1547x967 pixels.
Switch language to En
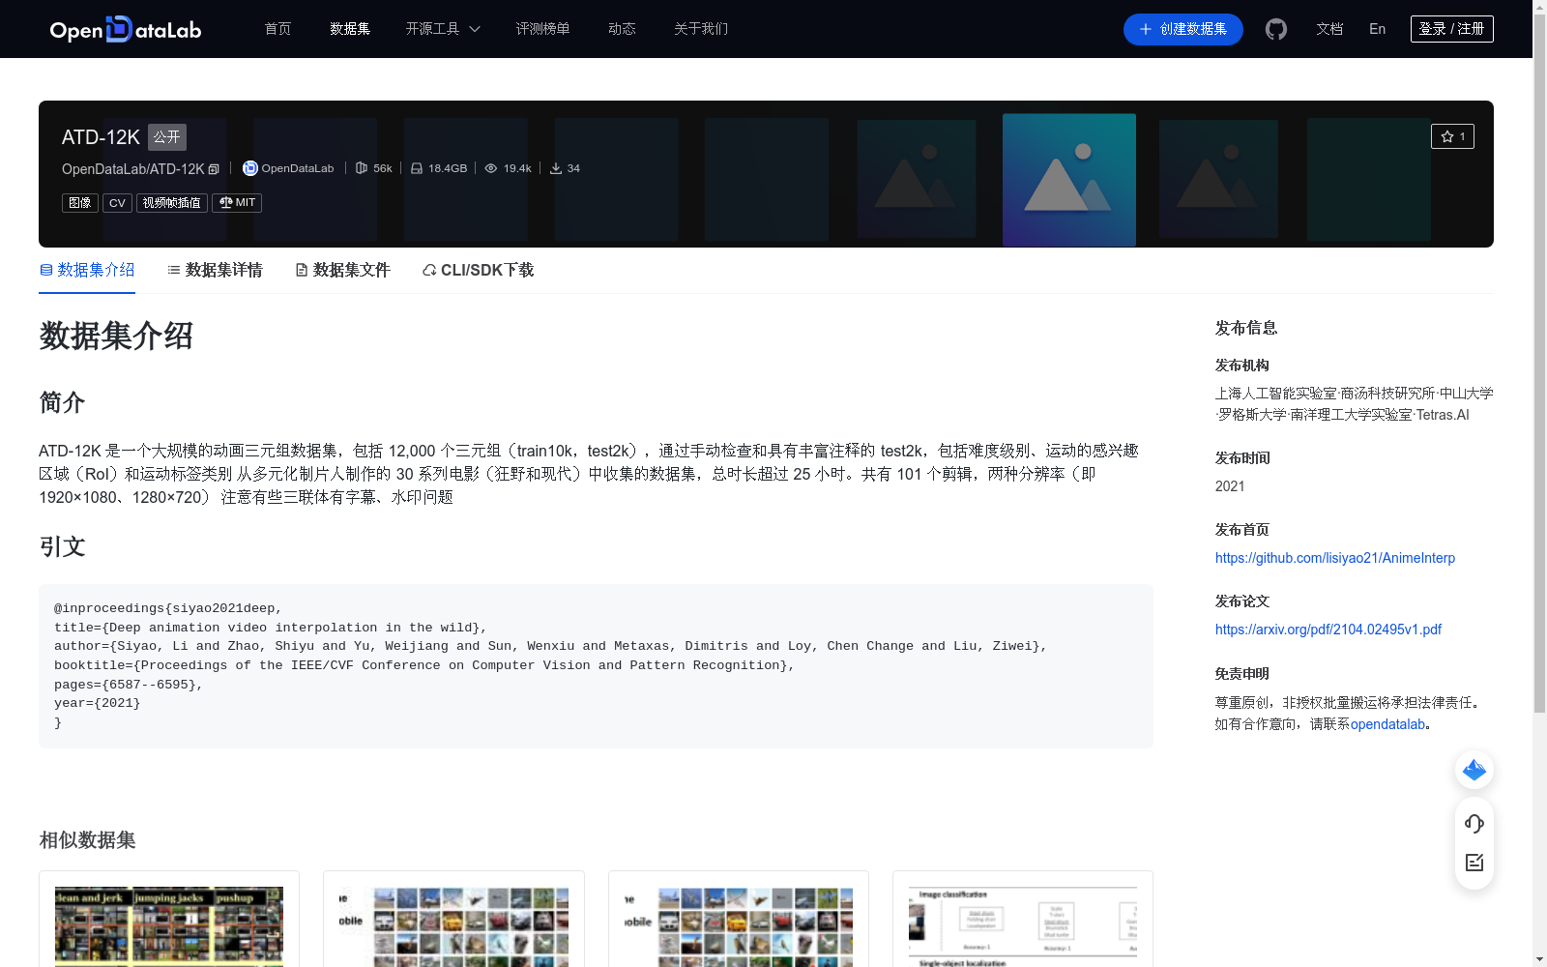1377,29
